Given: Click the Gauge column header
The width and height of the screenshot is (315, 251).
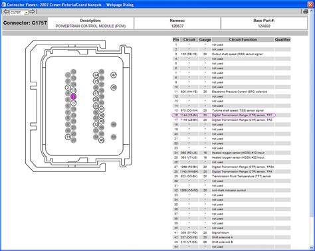Looking at the screenshot, I should (x=205, y=40).
